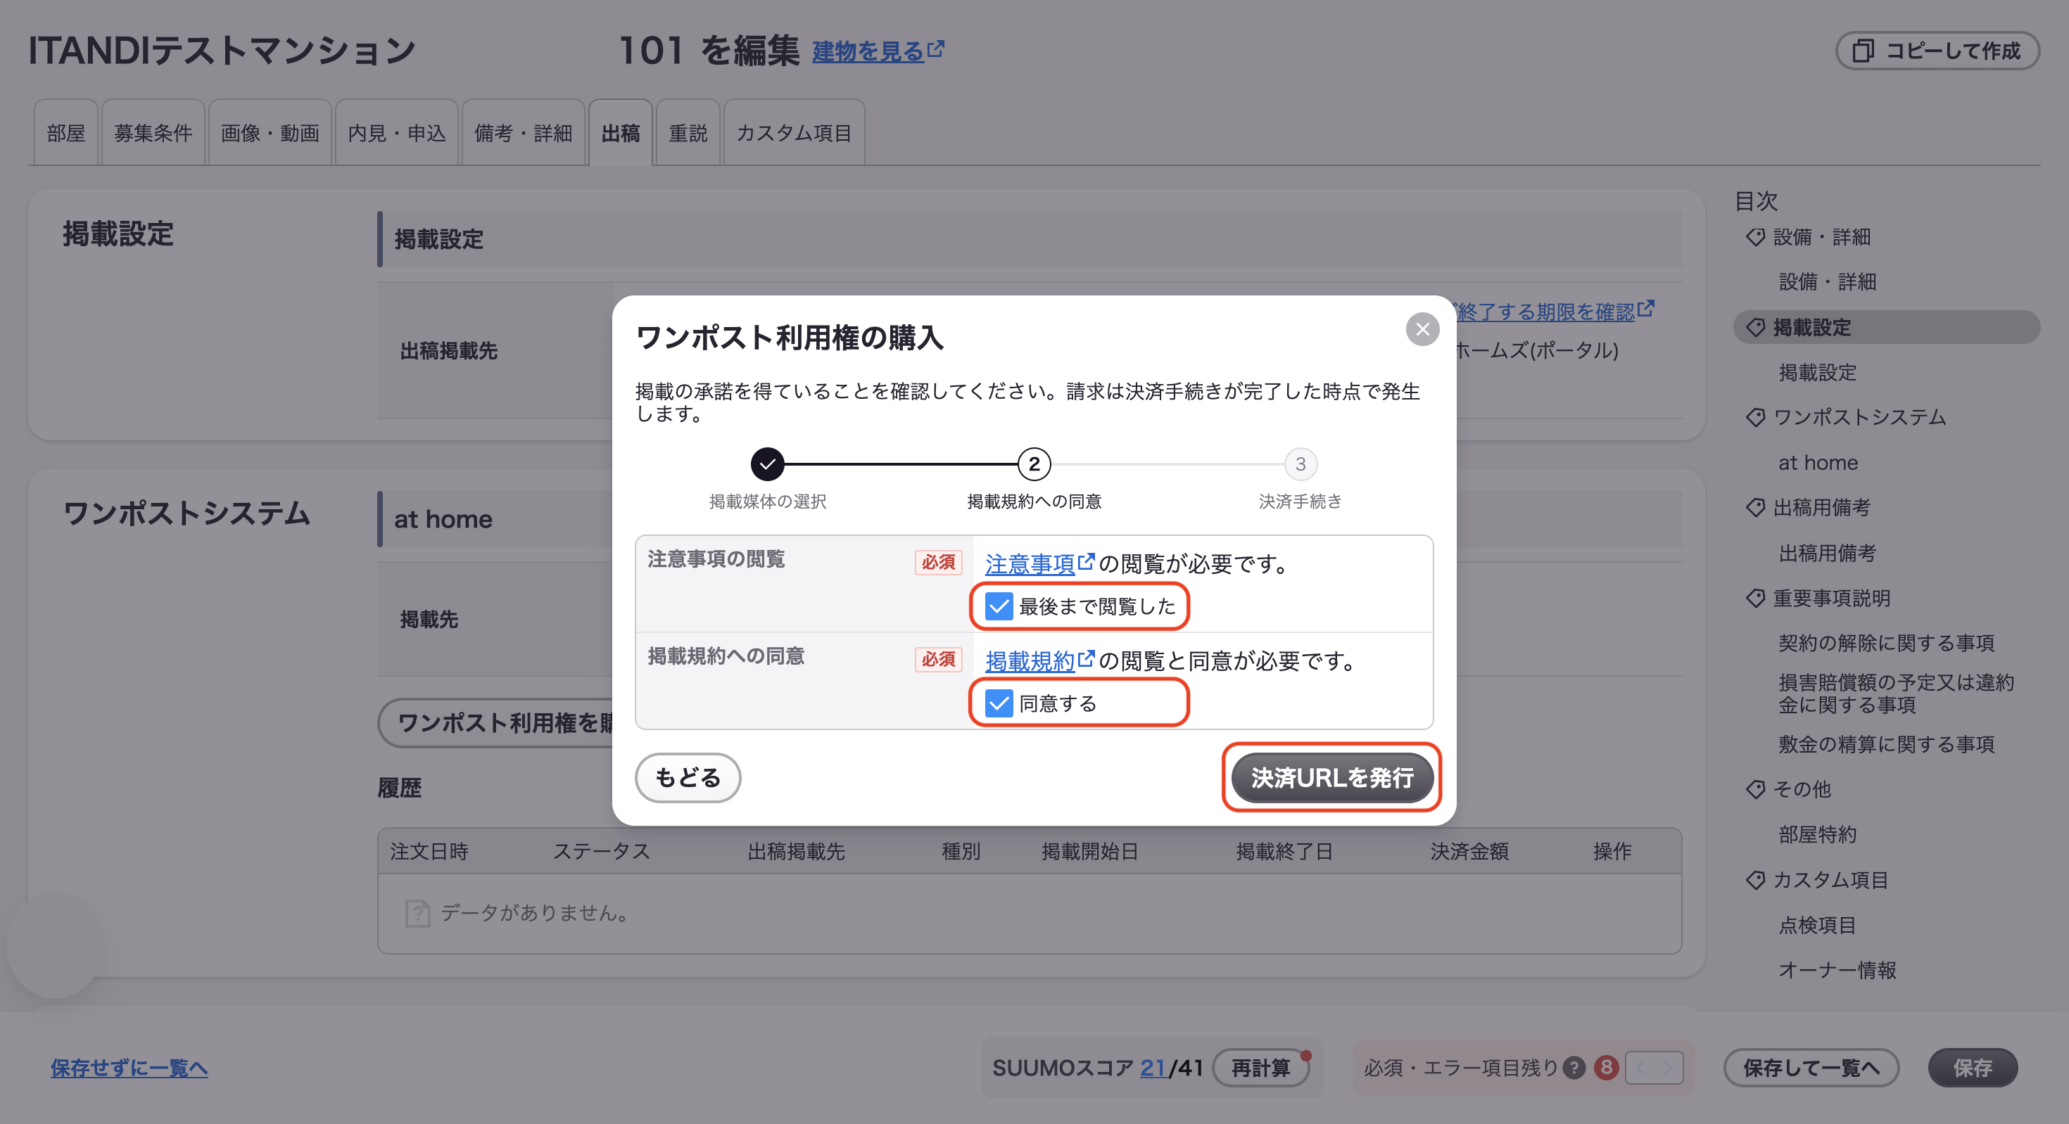
Task: Jump to 点検項目 in 目次
Action: pyautogui.click(x=1817, y=925)
